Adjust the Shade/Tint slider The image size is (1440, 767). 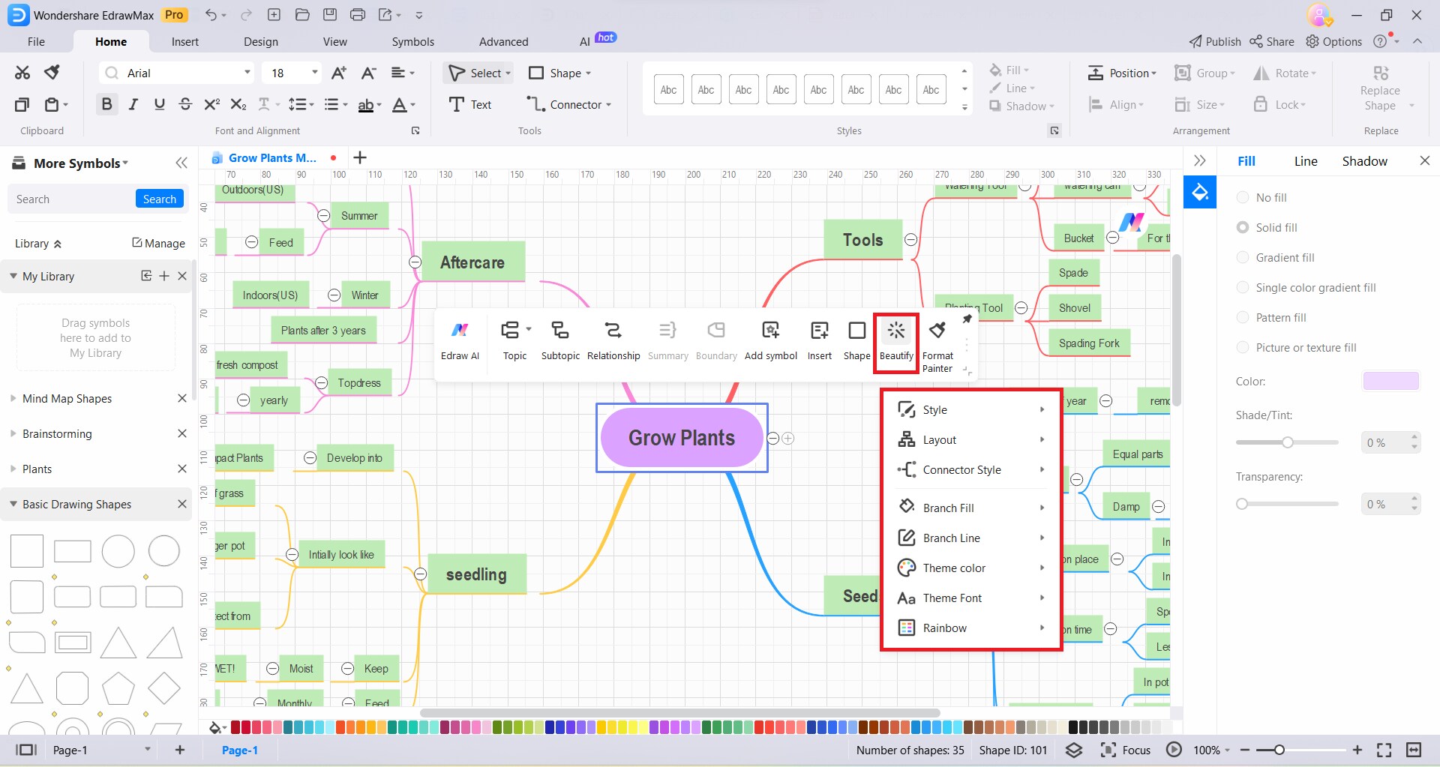coord(1287,442)
